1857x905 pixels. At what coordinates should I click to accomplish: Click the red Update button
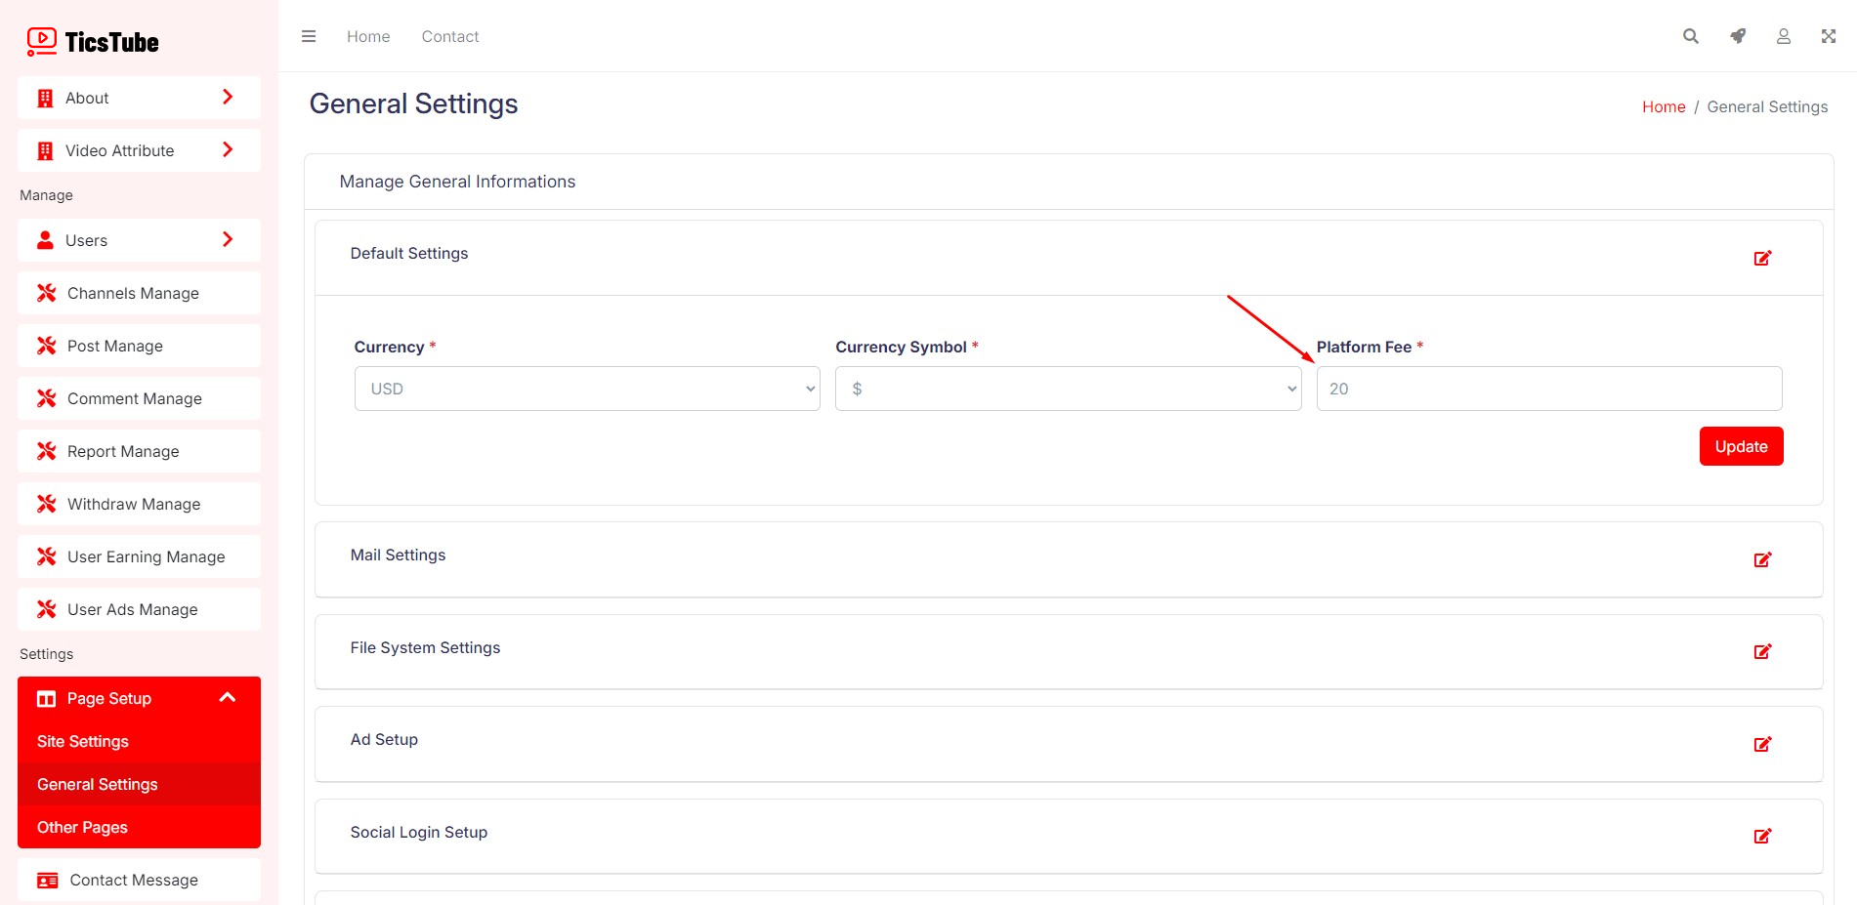pos(1741,446)
